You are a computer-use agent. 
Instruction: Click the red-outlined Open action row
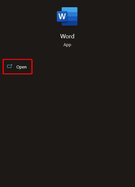click(18, 67)
